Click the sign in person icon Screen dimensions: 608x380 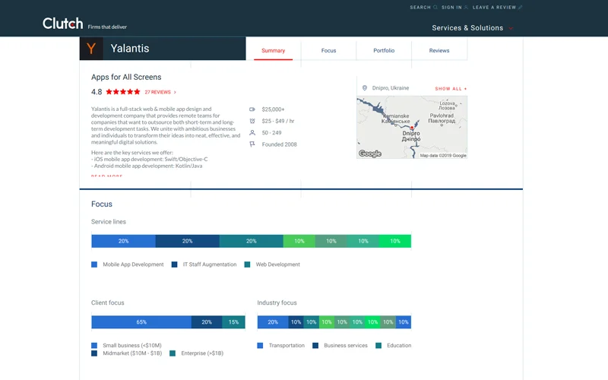click(467, 8)
